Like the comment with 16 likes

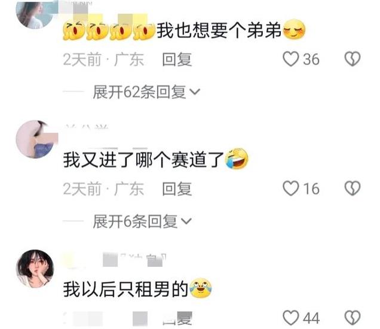[x=290, y=188]
